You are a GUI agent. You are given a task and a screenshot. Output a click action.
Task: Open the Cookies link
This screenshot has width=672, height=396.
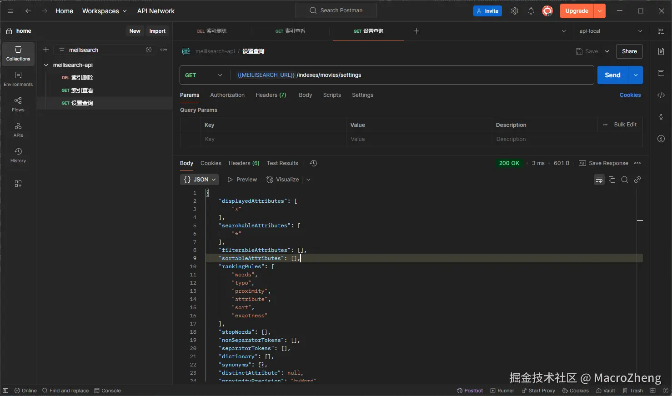630,95
